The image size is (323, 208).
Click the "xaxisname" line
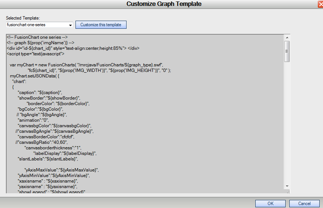[x=48, y=181]
